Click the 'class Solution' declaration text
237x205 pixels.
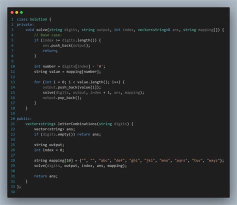(32, 19)
